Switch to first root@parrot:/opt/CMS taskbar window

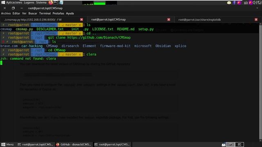coord(36,145)
